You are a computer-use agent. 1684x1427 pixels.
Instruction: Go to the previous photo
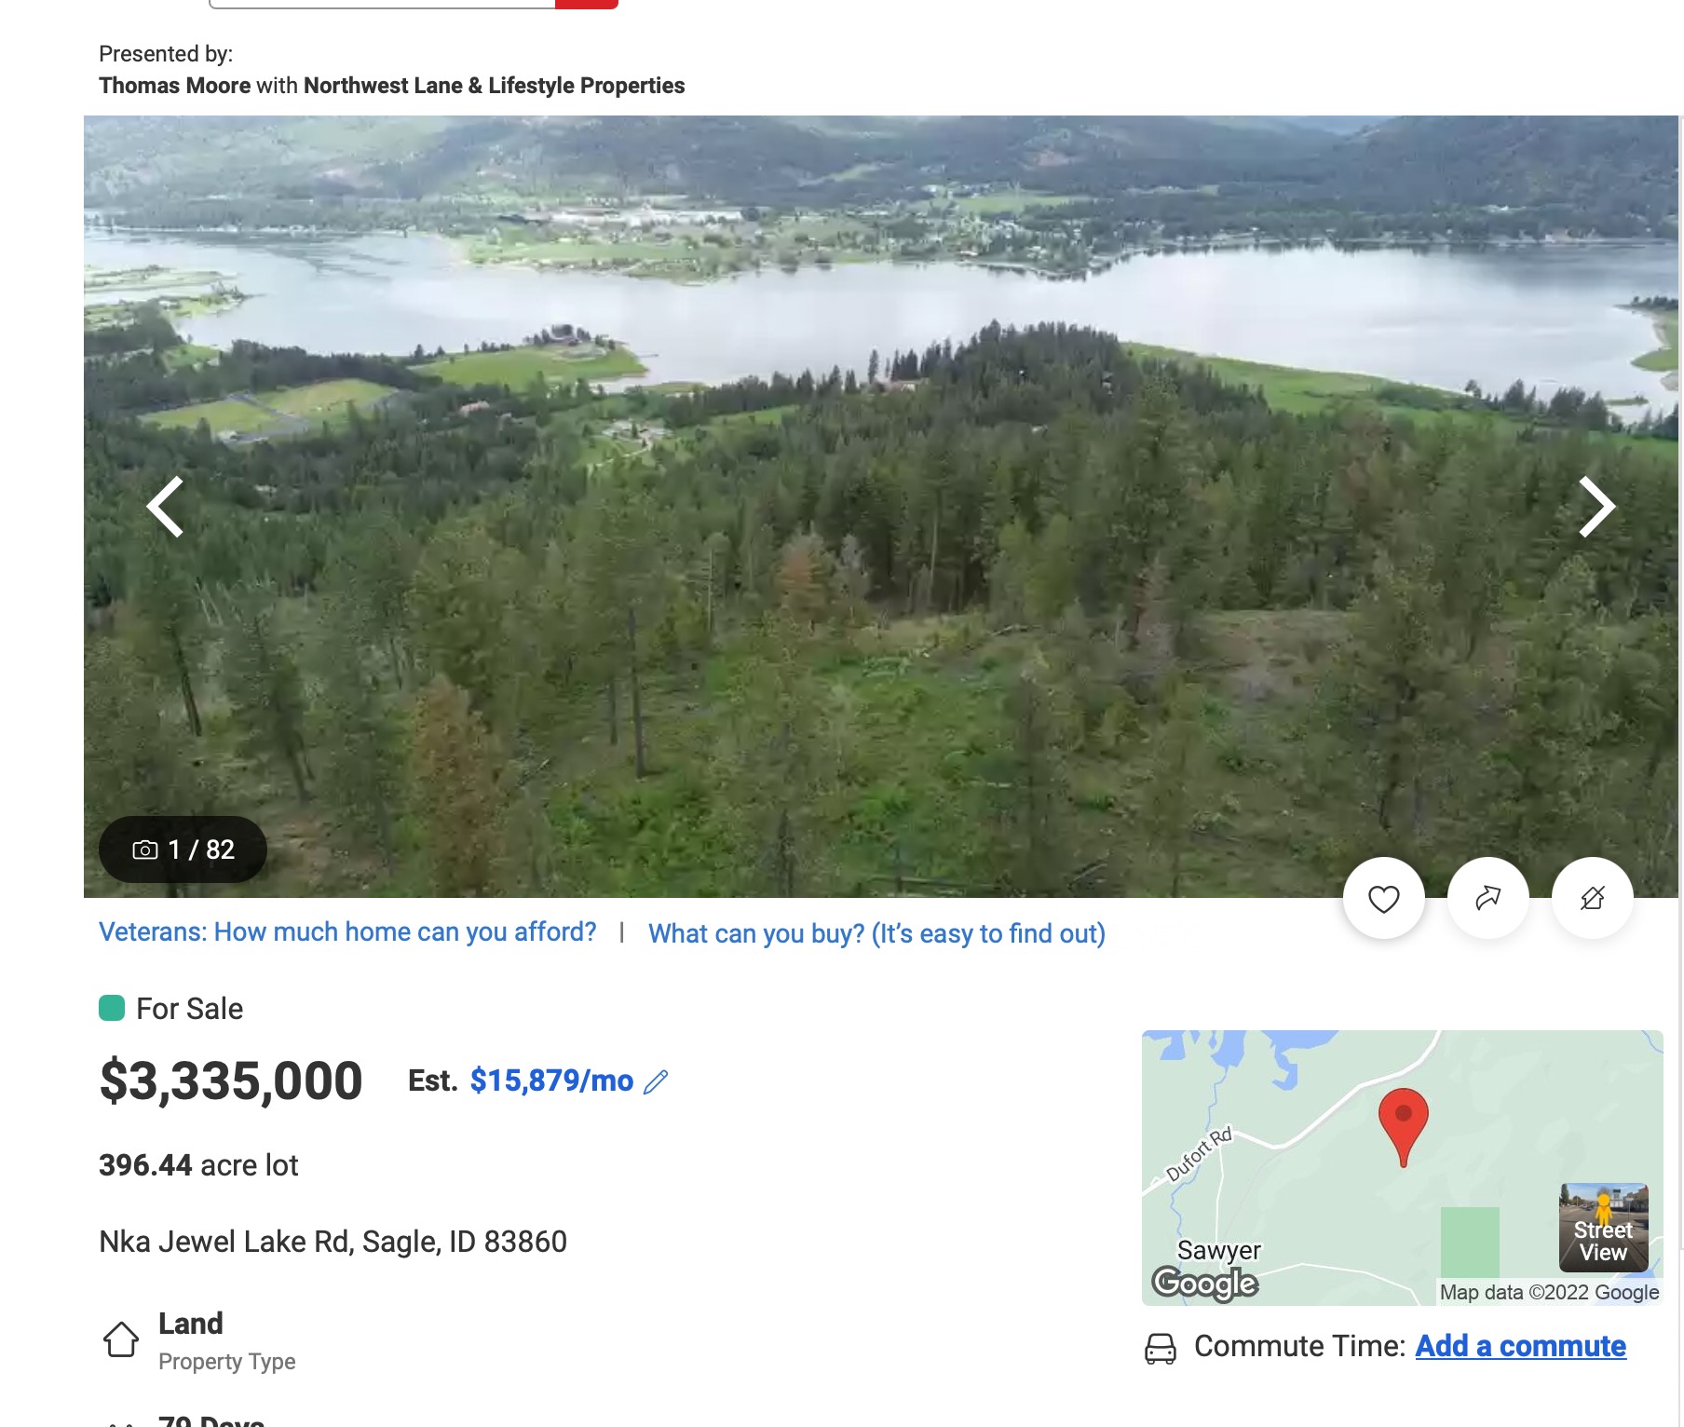click(166, 507)
